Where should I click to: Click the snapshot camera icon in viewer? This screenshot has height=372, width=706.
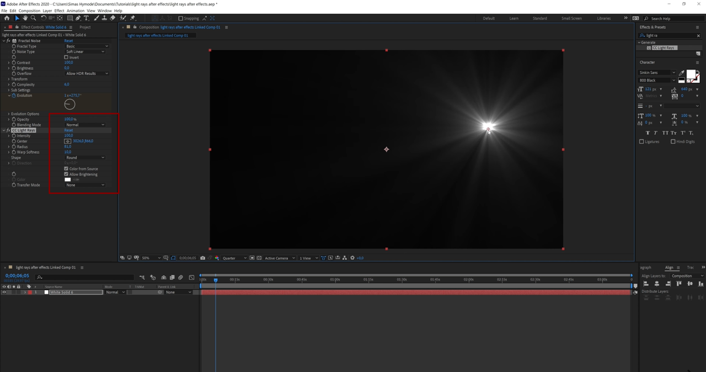[x=203, y=258]
